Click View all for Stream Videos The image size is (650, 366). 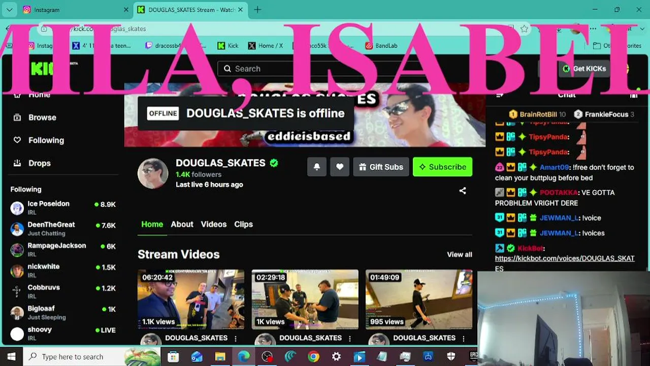pos(460,254)
